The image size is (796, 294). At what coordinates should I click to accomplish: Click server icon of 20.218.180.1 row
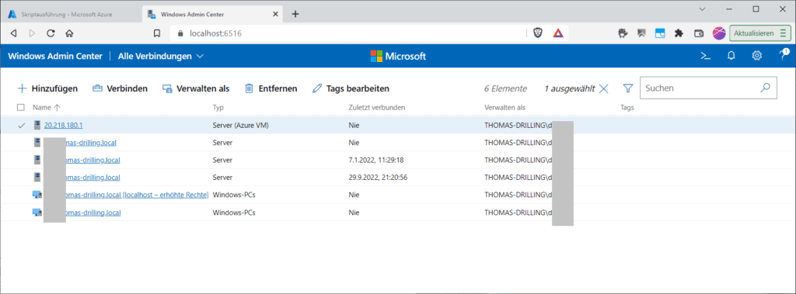(x=37, y=125)
